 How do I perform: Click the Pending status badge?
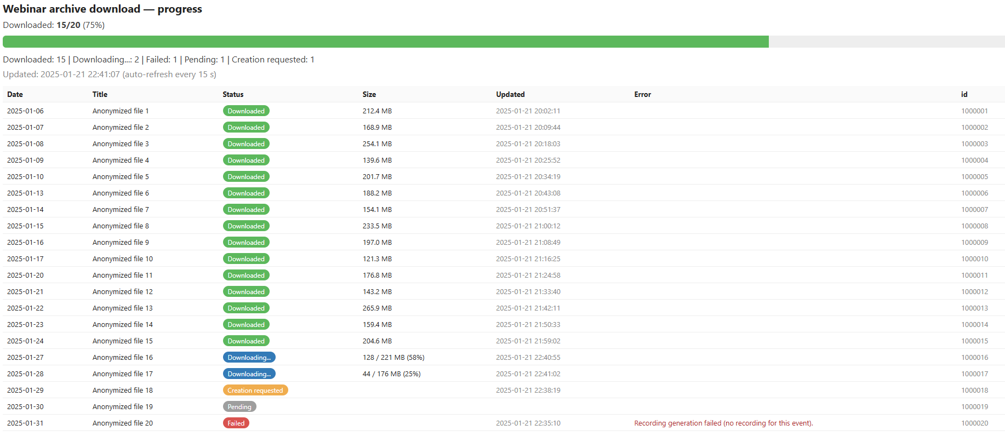pyautogui.click(x=239, y=406)
